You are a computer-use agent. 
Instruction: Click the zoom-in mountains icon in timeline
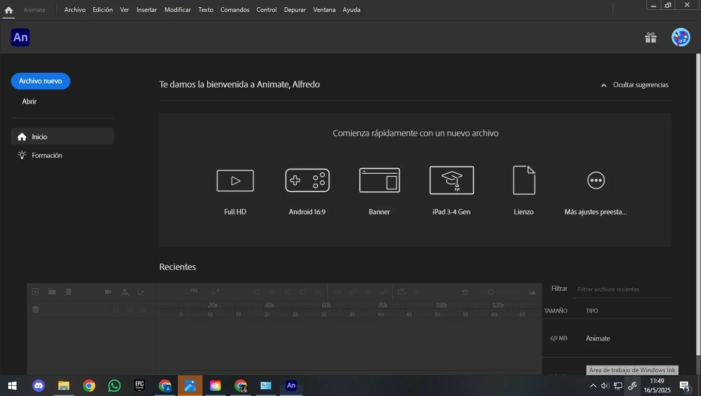532,292
